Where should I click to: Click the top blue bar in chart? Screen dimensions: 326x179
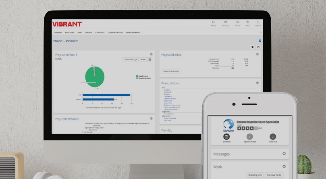point(106,95)
